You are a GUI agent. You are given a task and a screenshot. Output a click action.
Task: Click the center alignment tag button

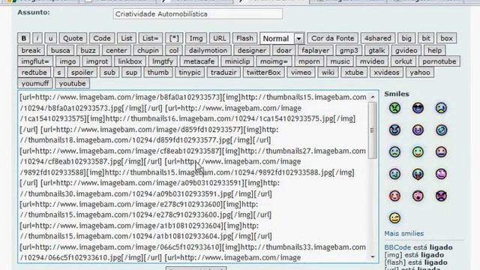click(116, 50)
